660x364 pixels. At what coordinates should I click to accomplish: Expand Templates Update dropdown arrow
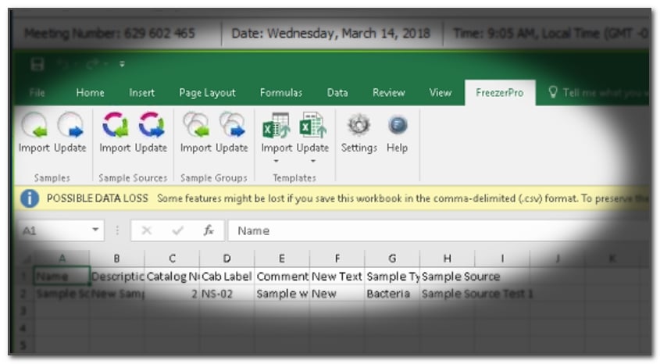tap(312, 161)
